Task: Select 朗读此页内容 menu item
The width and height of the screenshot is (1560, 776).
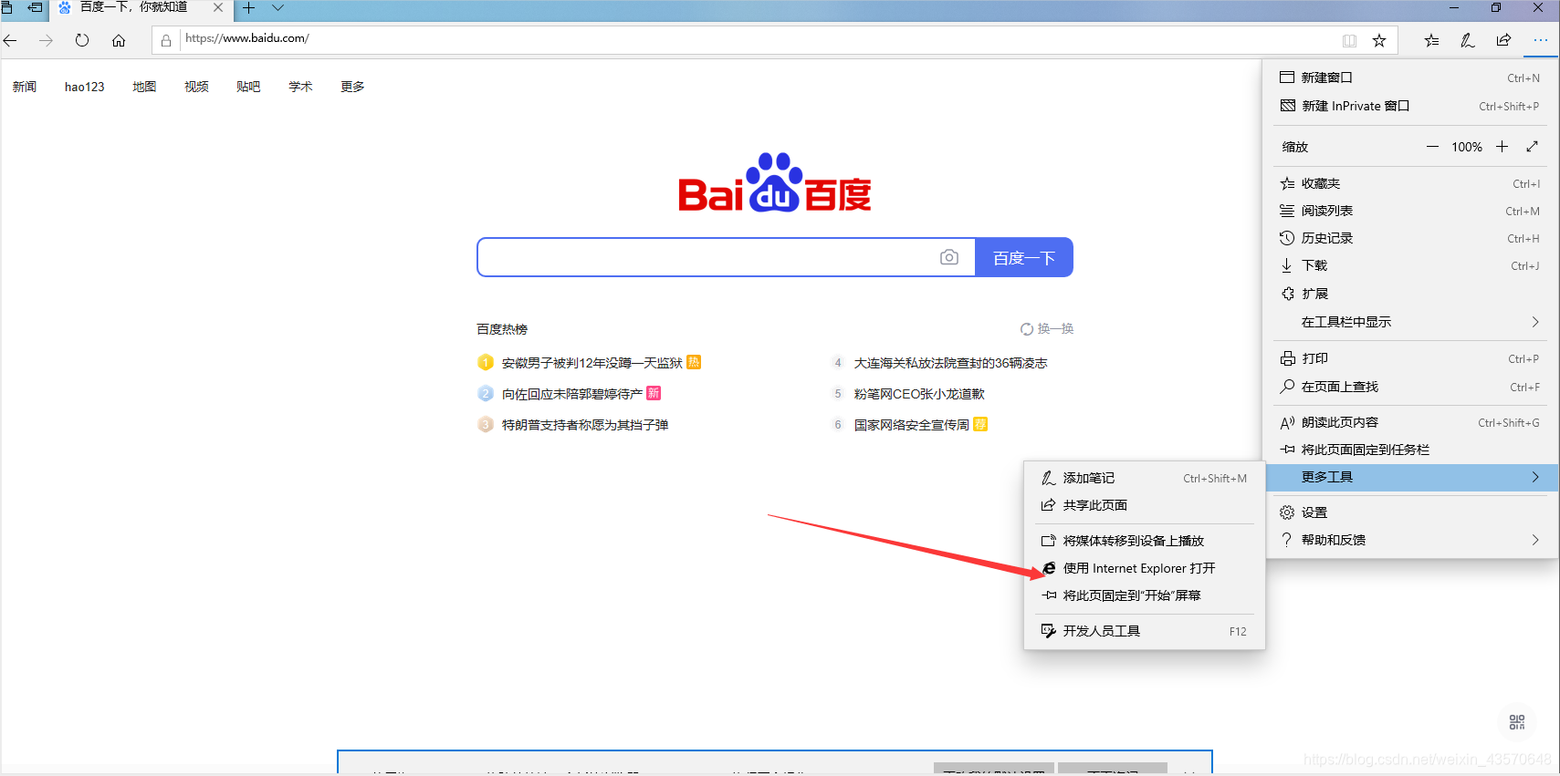Action: click(x=1410, y=422)
